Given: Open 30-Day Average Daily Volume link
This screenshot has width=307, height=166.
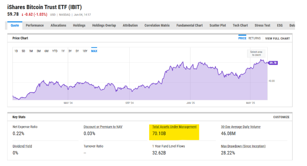Looking at the screenshot, I should [x=240, y=127].
